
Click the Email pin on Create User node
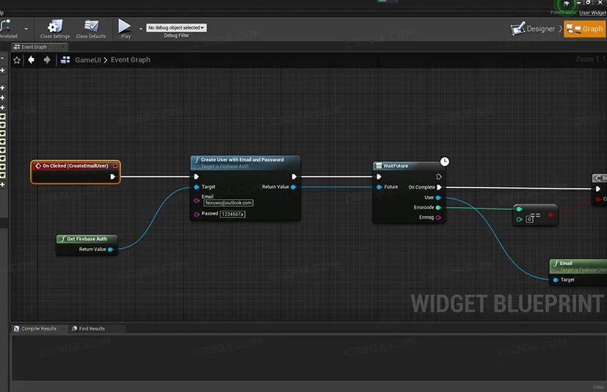click(x=197, y=200)
